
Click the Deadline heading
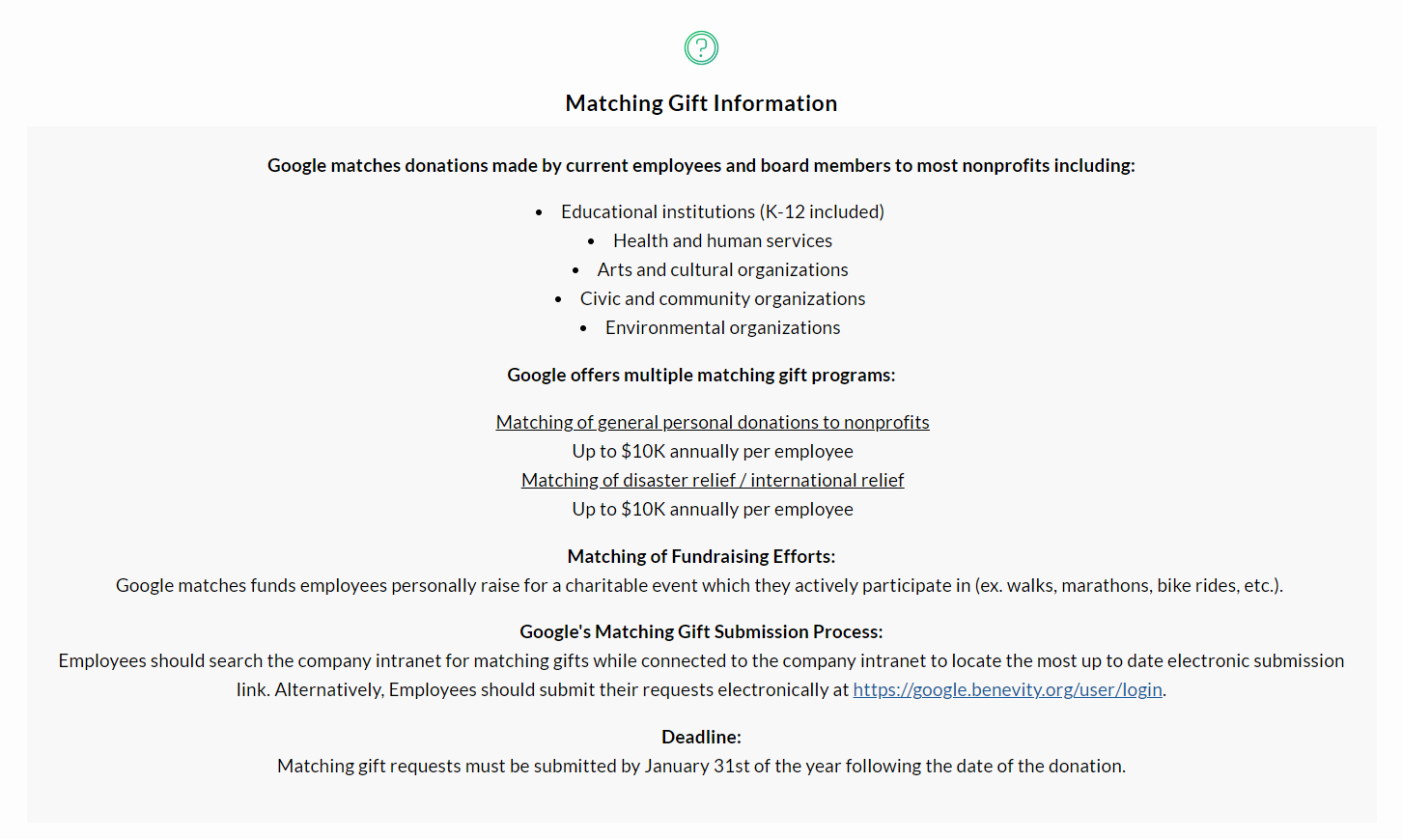pos(701,737)
